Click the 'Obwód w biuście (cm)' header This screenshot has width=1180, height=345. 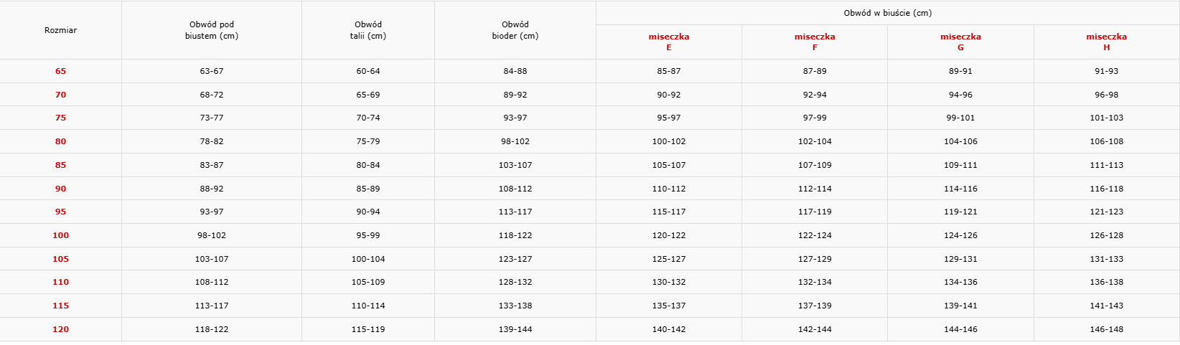click(x=888, y=13)
